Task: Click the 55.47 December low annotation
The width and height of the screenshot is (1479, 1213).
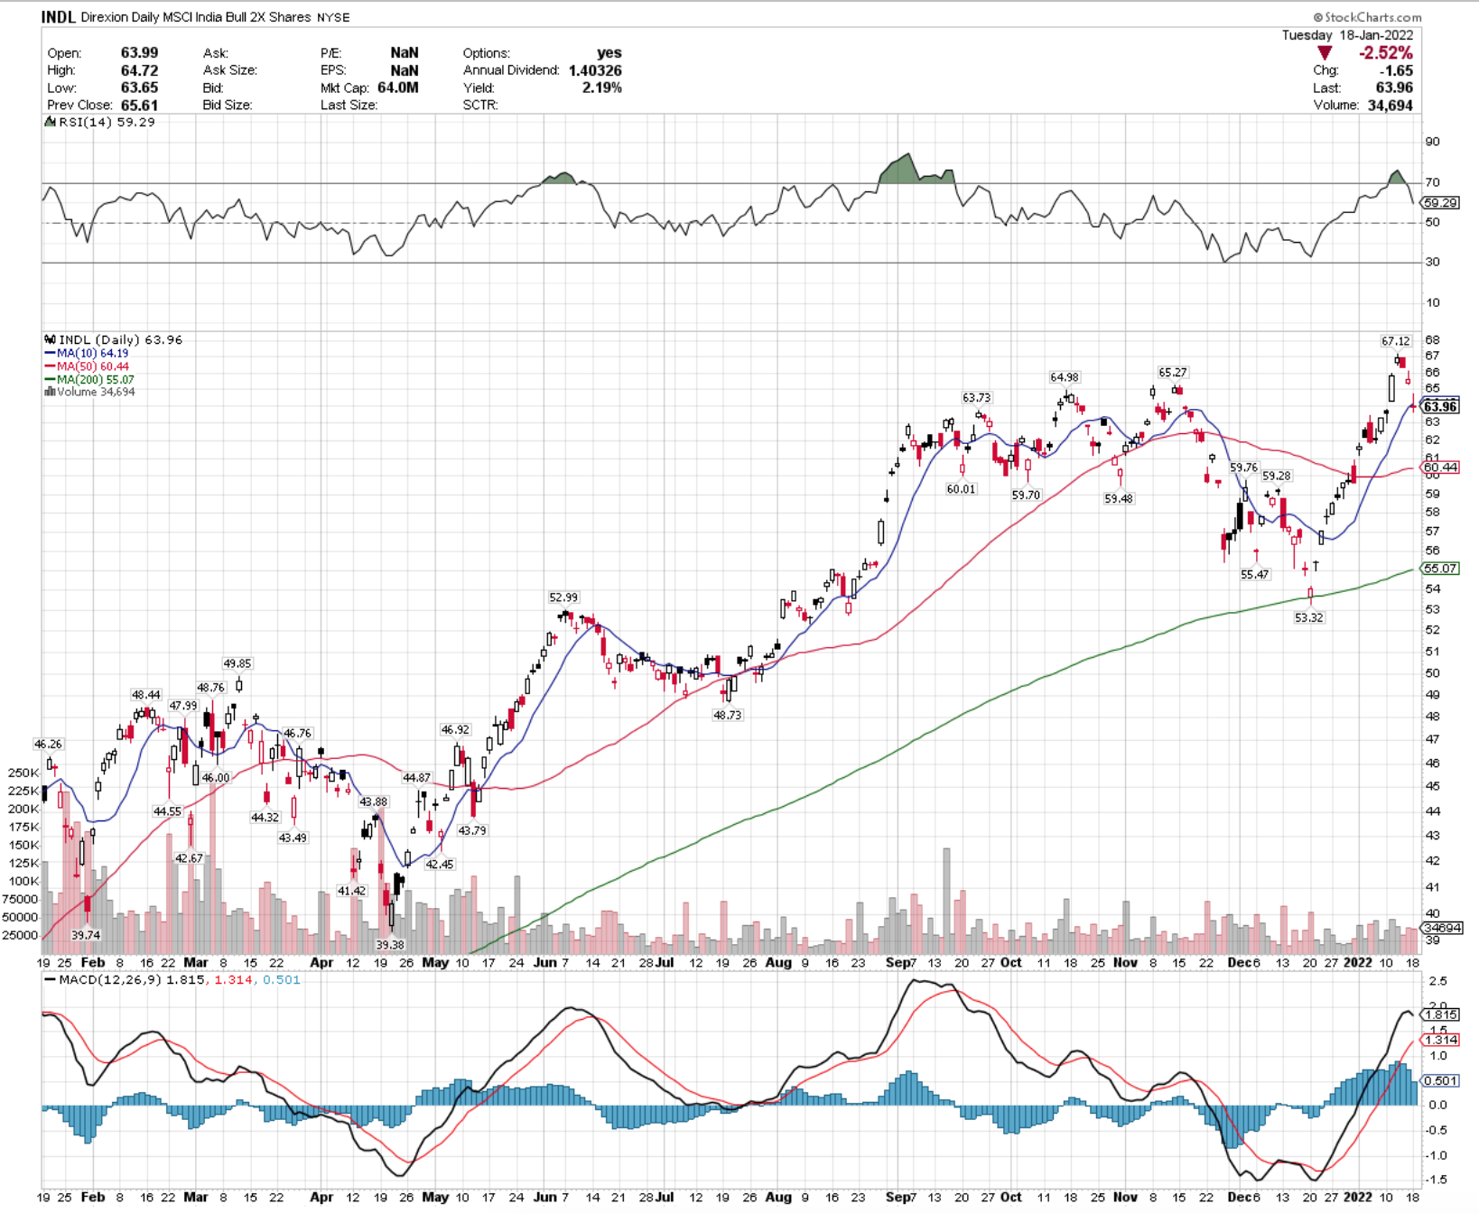Action: point(1254,574)
